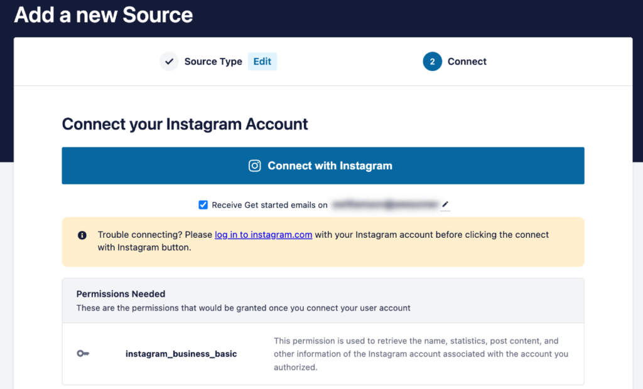Viewport: 643px width, 389px height.
Task: Click the step 2 circle icon
Action: [x=432, y=61]
